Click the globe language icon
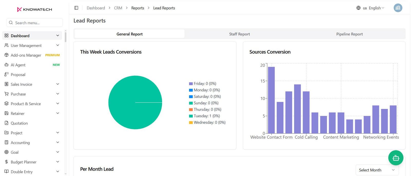The height and width of the screenshot is (176, 411). click(358, 8)
